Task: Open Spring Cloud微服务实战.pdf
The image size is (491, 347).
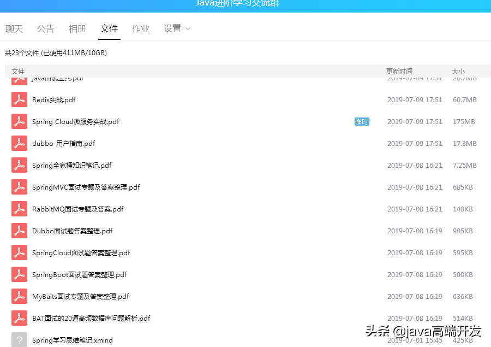Action: pos(74,121)
